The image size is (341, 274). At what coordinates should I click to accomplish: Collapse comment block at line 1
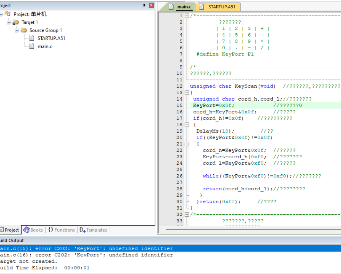[x=187, y=16]
